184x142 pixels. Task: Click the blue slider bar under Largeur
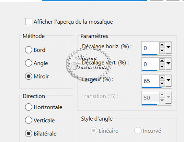pos(152,87)
